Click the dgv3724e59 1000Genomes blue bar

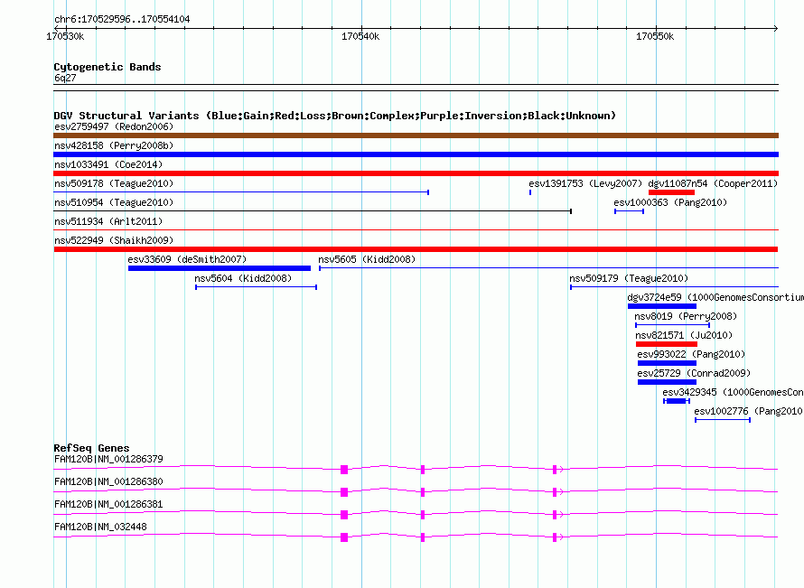pyautogui.click(x=662, y=306)
